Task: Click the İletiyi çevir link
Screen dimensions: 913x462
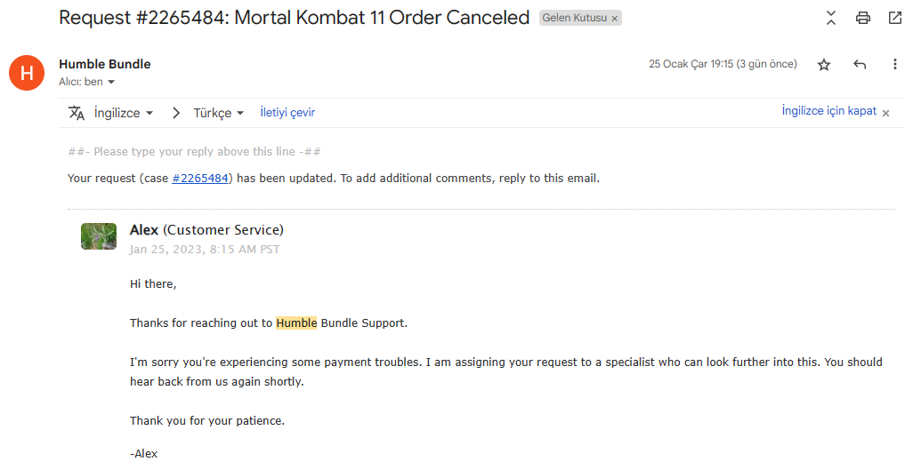Action: click(x=287, y=113)
